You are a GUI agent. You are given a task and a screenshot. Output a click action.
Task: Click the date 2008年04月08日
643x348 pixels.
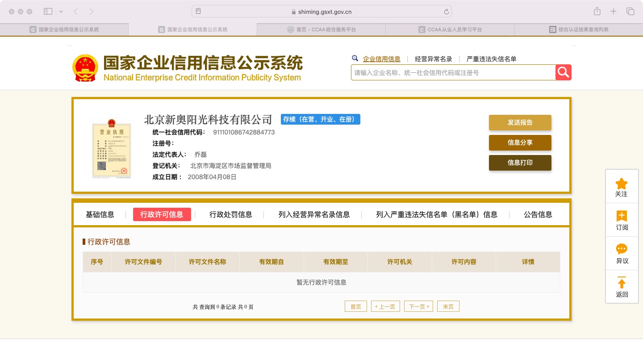click(212, 177)
